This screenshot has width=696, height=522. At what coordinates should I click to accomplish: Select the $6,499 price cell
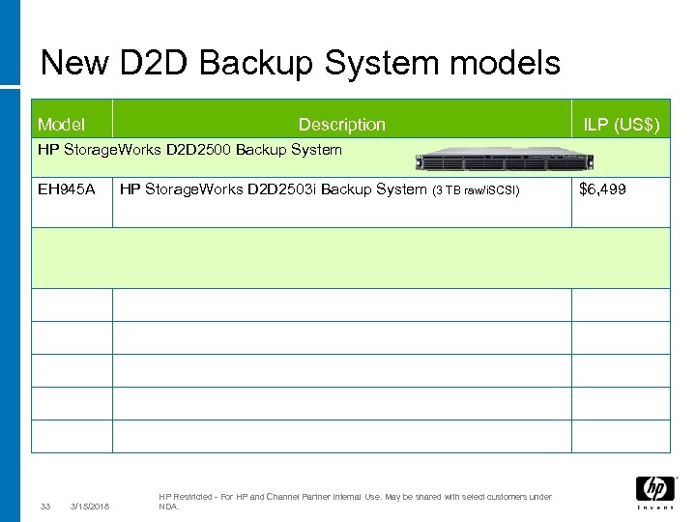621,202
